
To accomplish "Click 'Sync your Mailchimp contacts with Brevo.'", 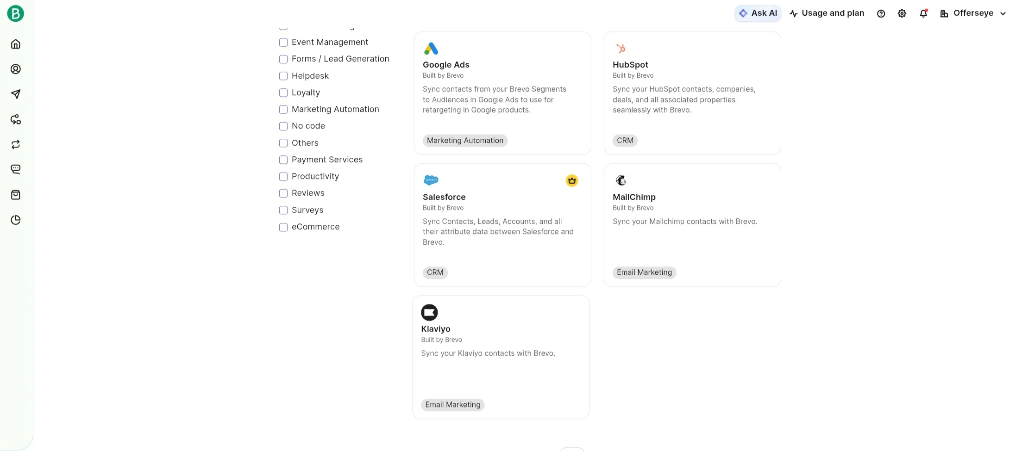I will click(685, 222).
